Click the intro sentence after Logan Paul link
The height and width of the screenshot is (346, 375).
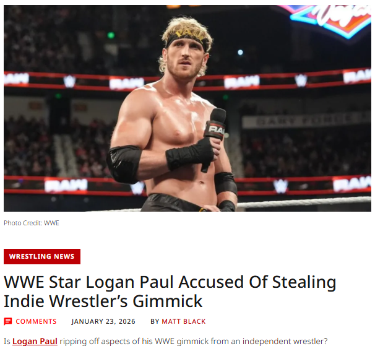coord(193,341)
